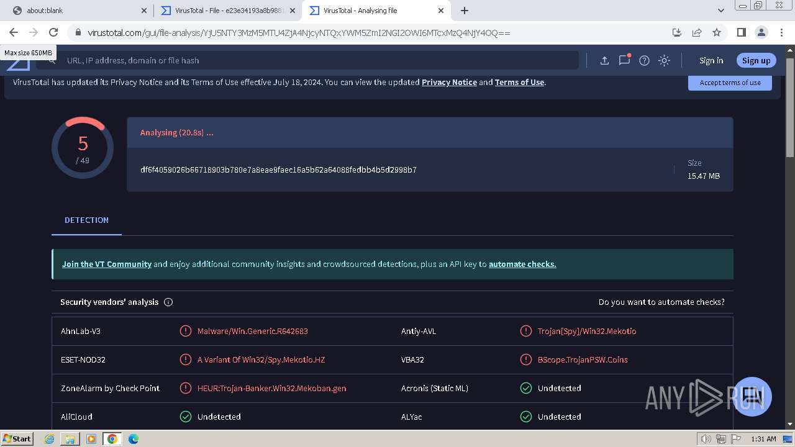Click the alert icon for ESET-NOD32 detection
Screen dimensions: 795x447
point(185,359)
